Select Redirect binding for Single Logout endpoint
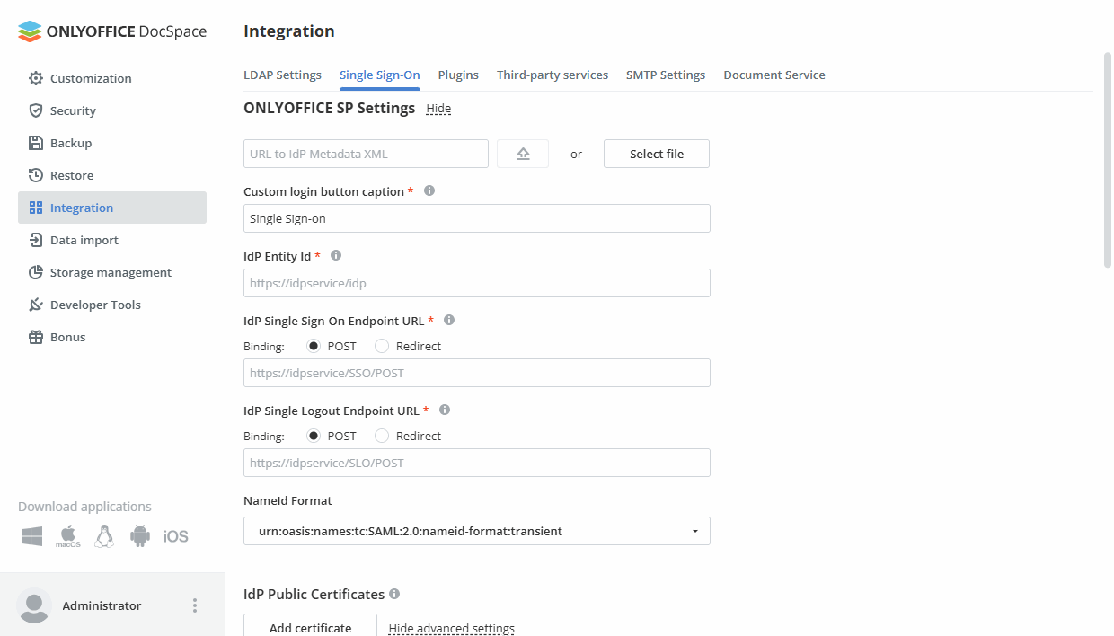This screenshot has height=636, width=1114. [x=381, y=436]
